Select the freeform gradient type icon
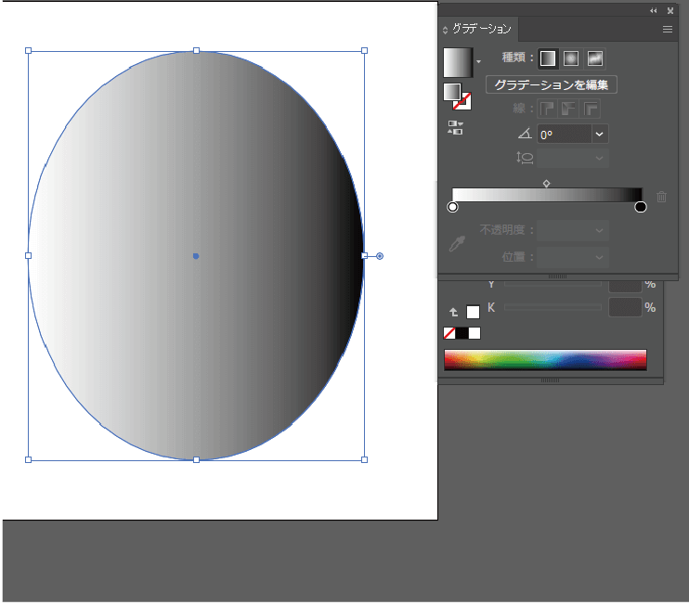 coord(594,58)
